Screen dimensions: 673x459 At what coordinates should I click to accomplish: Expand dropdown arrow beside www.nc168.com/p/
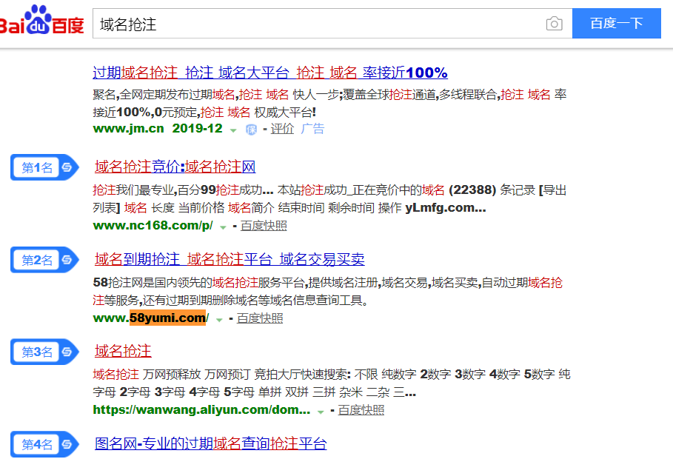pos(223,227)
